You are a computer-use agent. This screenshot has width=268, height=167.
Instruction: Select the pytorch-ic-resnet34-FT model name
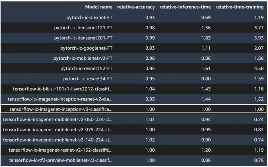point(88,79)
